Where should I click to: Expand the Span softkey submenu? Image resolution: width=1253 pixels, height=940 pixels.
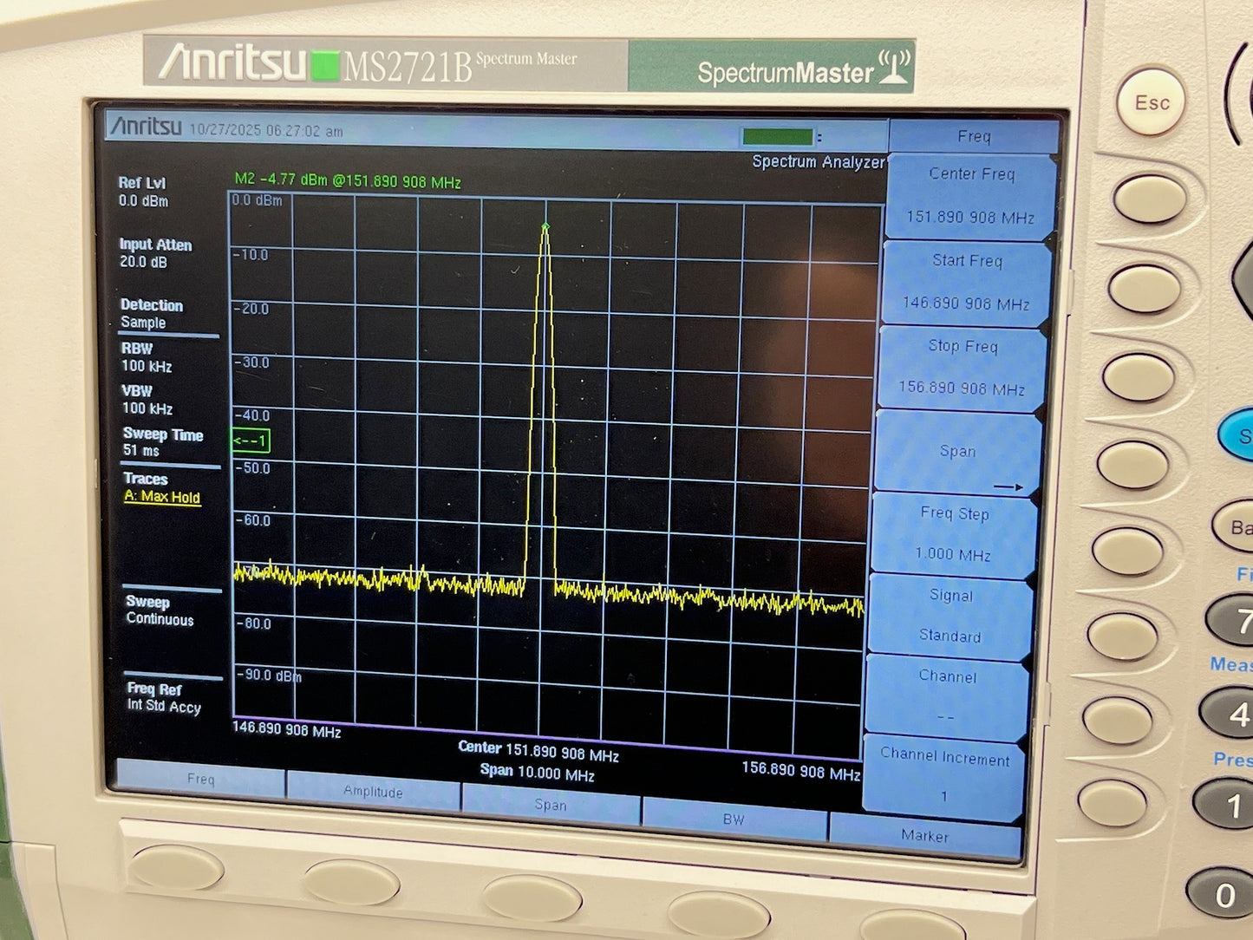coord(957,452)
